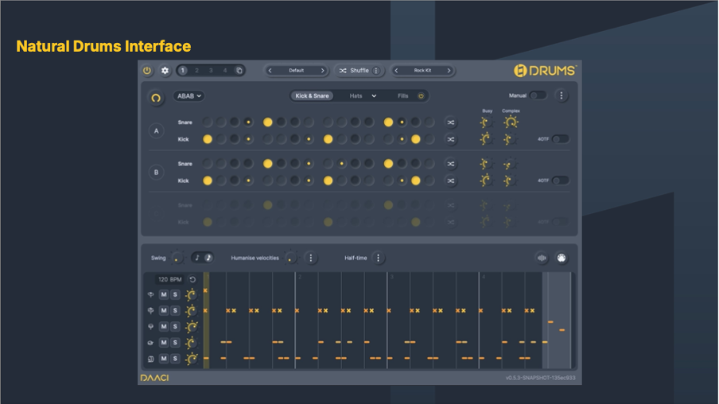Click the crash cymbal icon on first track
This screenshot has height=404, width=719.
click(x=150, y=295)
